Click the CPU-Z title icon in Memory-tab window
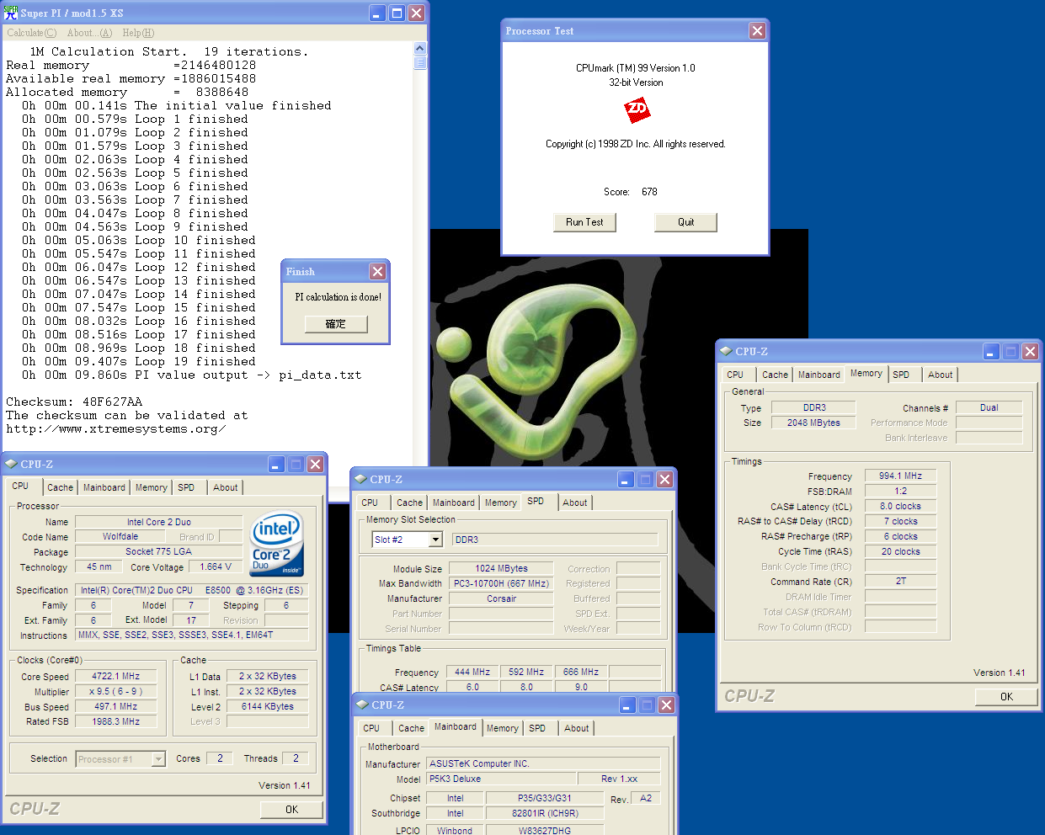Screen dimensions: 1045x835 [x=726, y=351]
